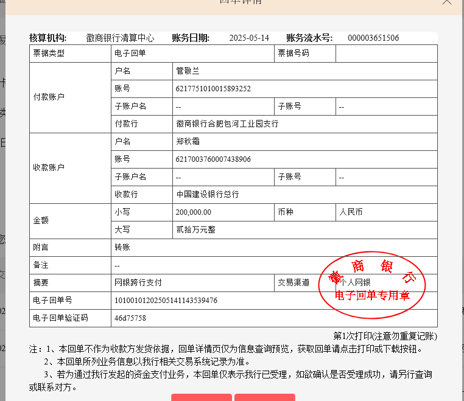Screen dimensions: 464x401
Task: Click receiving bank 中国建设银行总行
Action: pos(208,195)
